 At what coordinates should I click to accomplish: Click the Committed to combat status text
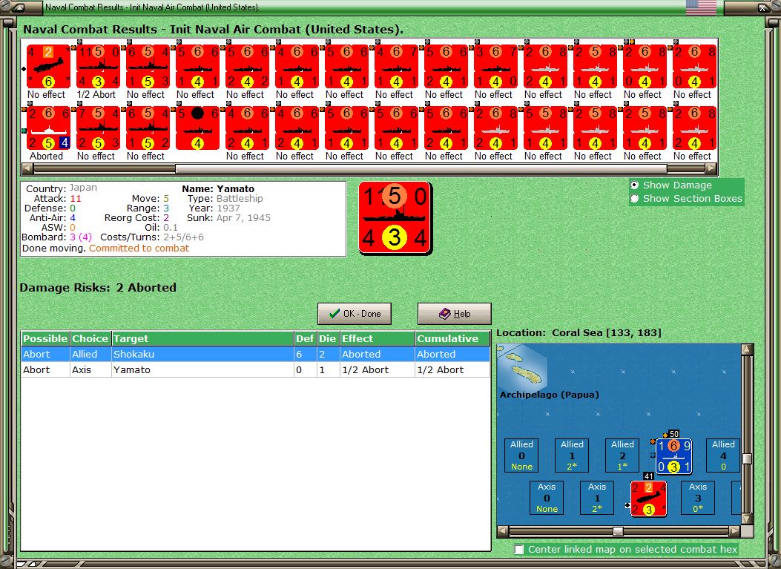point(139,248)
